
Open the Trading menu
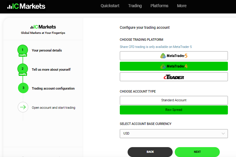[x=135, y=6]
